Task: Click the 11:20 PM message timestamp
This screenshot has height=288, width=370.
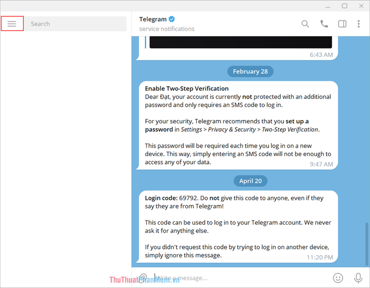Action: 320,257
